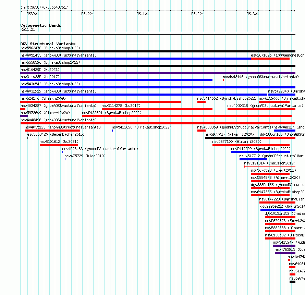Select the nsv6104295 (Wu2021) label
The image size is (305, 295).
pos(40,70)
